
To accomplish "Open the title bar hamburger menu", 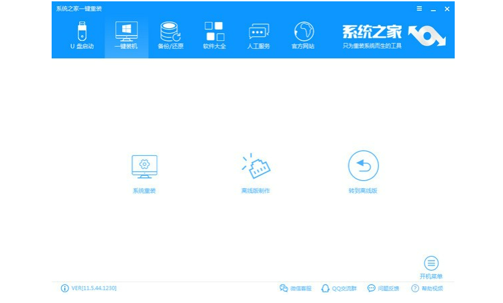I will pos(419,9).
